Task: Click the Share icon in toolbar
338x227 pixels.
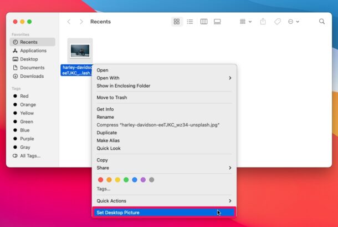Action: (x=263, y=22)
